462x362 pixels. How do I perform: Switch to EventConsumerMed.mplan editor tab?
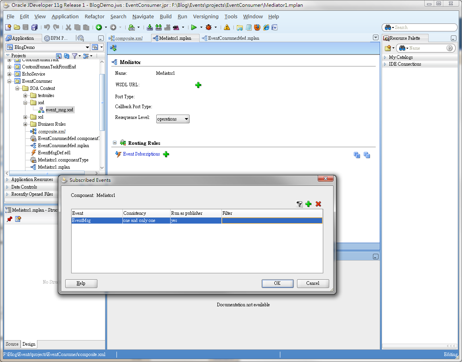pyautogui.click(x=231, y=38)
